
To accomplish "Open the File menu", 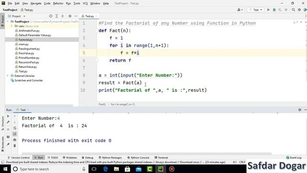I will 10,3.
